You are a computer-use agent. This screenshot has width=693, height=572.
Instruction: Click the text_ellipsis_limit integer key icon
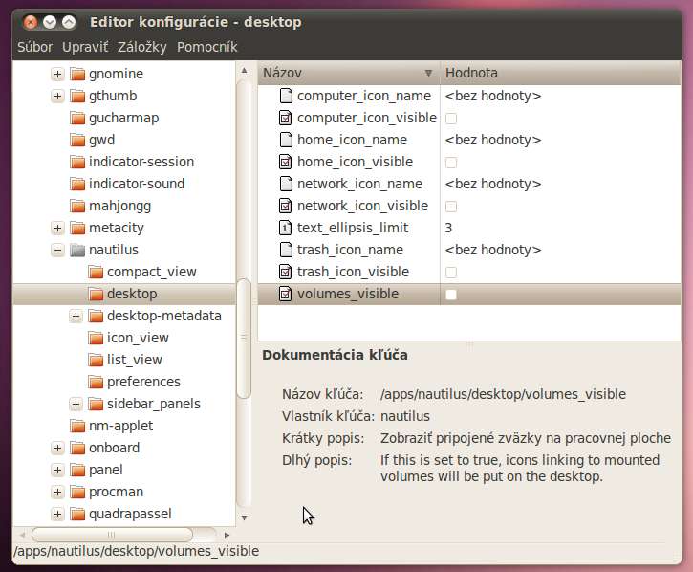click(286, 228)
